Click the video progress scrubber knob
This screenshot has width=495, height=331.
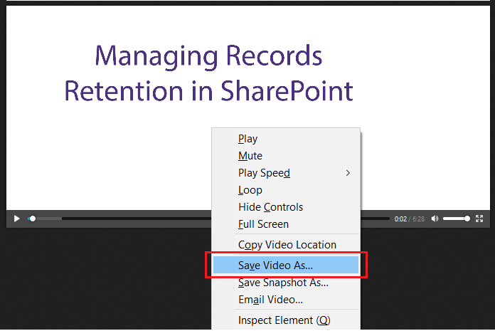pyautogui.click(x=32, y=219)
